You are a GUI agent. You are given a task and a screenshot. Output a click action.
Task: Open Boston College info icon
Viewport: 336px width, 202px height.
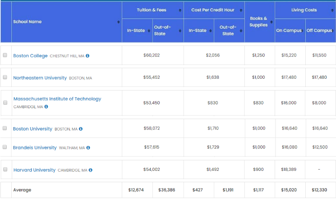[87, 56]
